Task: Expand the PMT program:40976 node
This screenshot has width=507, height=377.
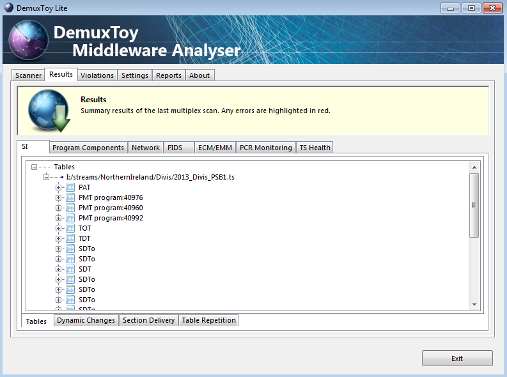Action: coord(58,197)
